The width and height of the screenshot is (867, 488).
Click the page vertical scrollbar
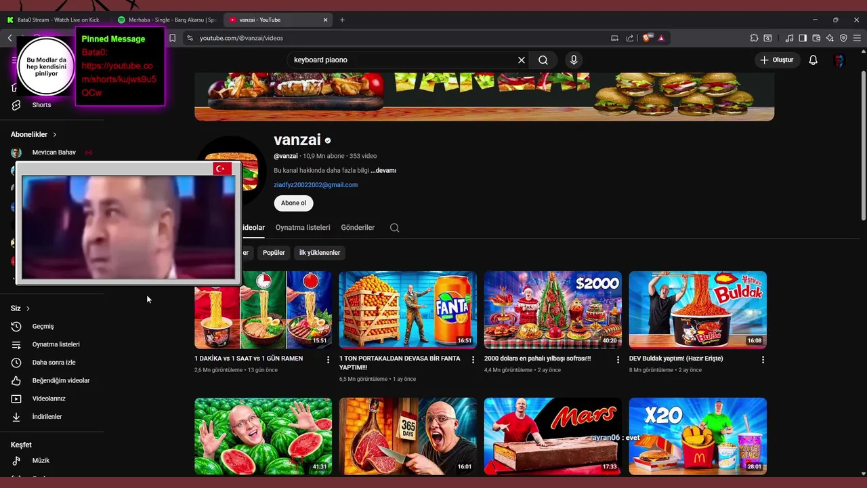(862, 146)
